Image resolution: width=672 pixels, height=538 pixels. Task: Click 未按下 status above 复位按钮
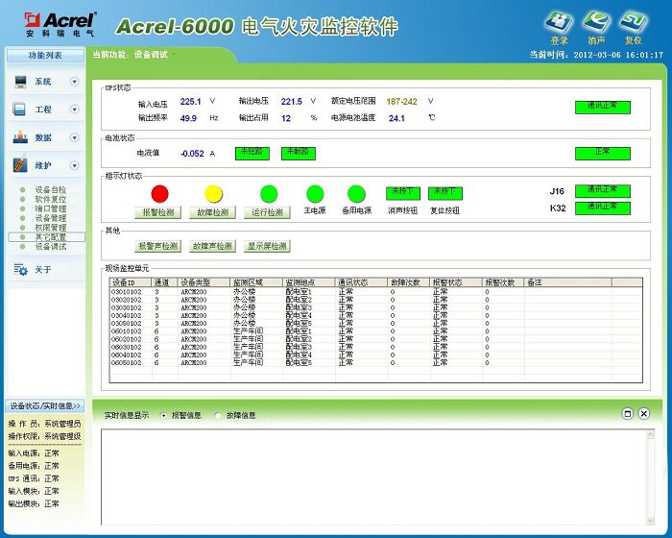pyautogui.click(x=445, y=193)
